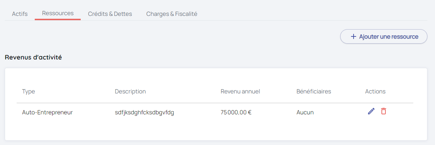Edit the Auto-Entrepreneur resource with the pencil icon
435x145 pixels.
tap(371, 111)
